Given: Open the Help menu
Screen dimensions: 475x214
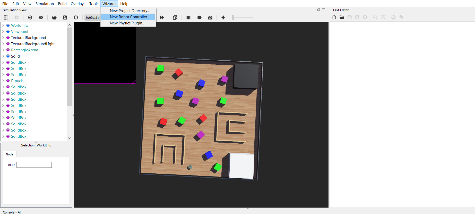Looking at the screenshot, I should tap(124, 4).
